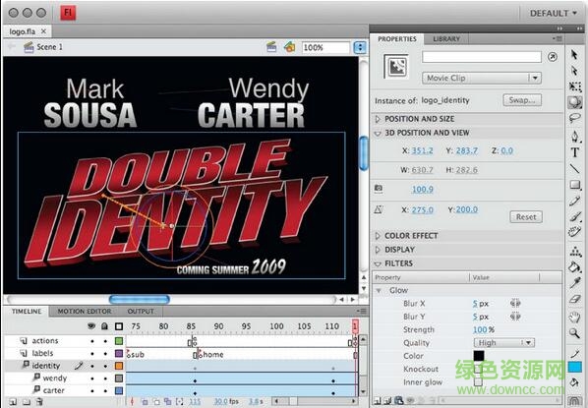Image resolution: width=588 pixels, height=408 pixels.
Task: Click the eye column header to hide all layers
Action: click(91, 326)
